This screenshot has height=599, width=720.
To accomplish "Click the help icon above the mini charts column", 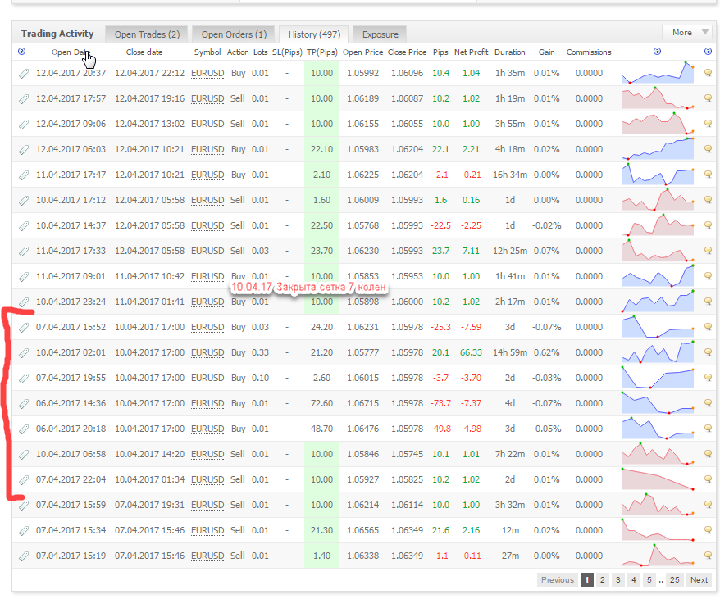I will click(657, 52).
